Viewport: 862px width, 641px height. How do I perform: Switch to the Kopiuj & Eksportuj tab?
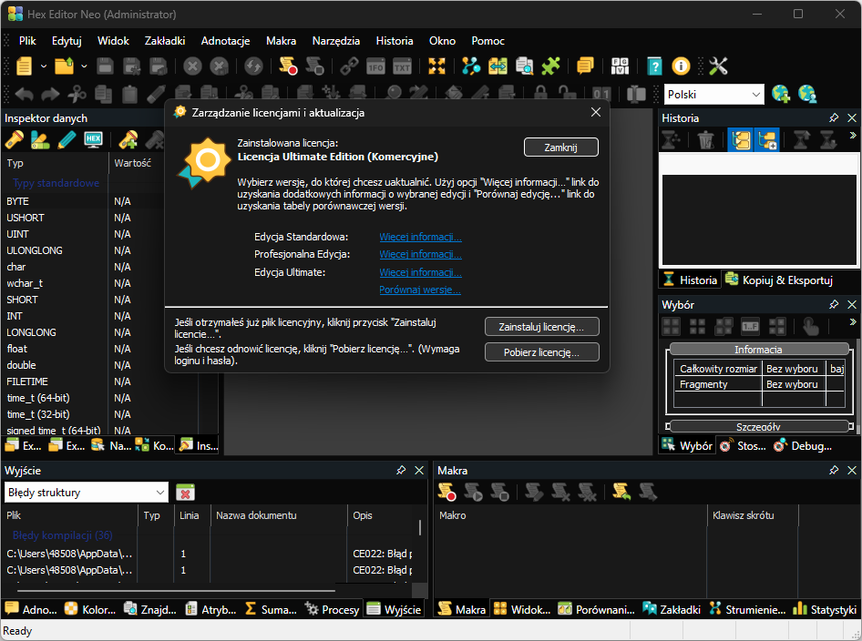click(x=780, y=280)
